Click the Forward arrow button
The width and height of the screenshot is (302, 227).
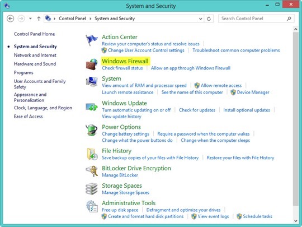pos(21,18)
